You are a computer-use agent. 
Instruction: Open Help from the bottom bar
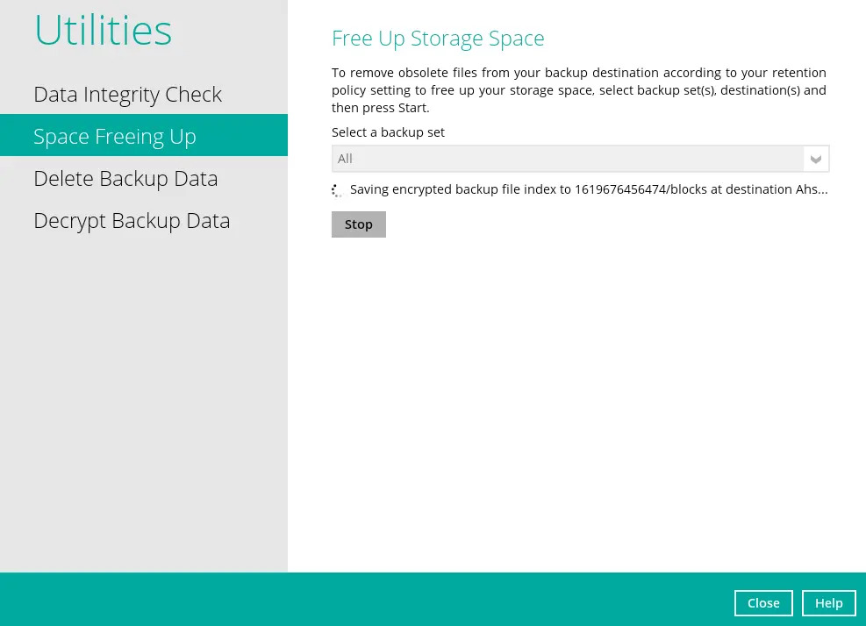(x=828, y=603)
